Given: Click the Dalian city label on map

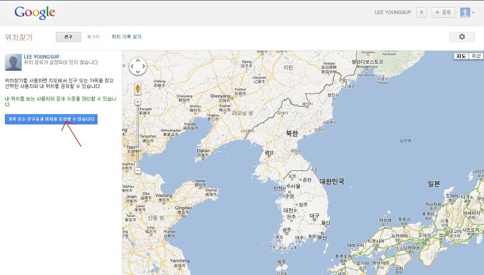Looking at the screenshot, I should pyautogui.click(x=203, y=151).
